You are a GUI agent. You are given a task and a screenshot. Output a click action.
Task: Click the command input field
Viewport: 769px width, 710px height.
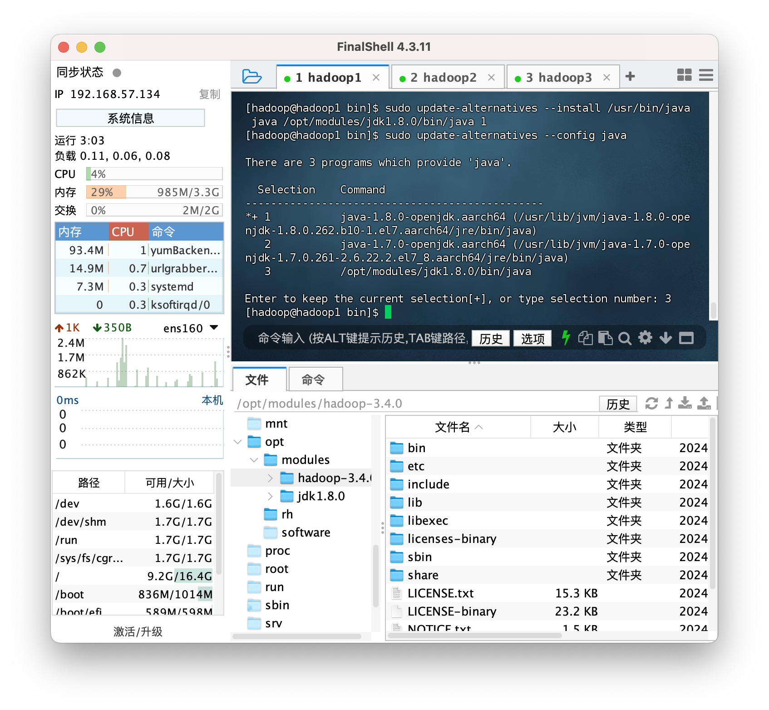pyautogui.click(x=362, y=338)
